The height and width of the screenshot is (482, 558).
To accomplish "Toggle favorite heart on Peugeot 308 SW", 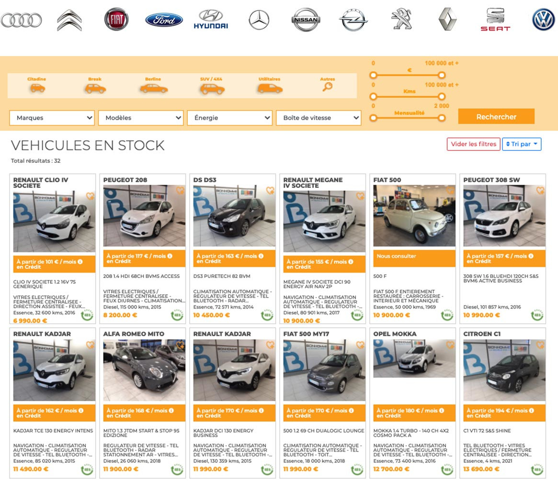I will [x=541, y=190].
